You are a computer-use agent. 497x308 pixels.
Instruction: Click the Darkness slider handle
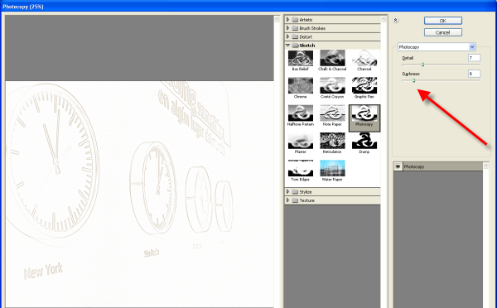413,80
